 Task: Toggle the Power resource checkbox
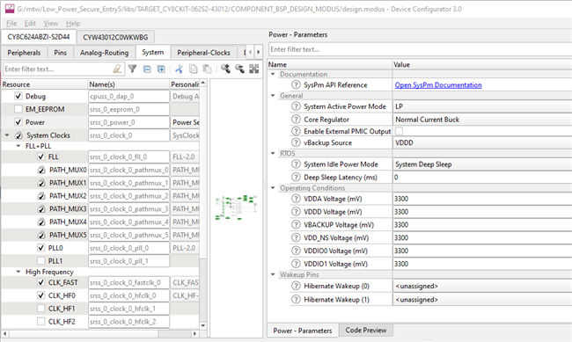18,122
